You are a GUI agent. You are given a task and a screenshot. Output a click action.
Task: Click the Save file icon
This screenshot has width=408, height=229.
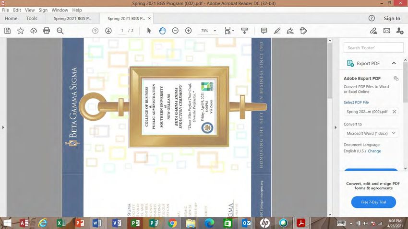click(8, 31)
